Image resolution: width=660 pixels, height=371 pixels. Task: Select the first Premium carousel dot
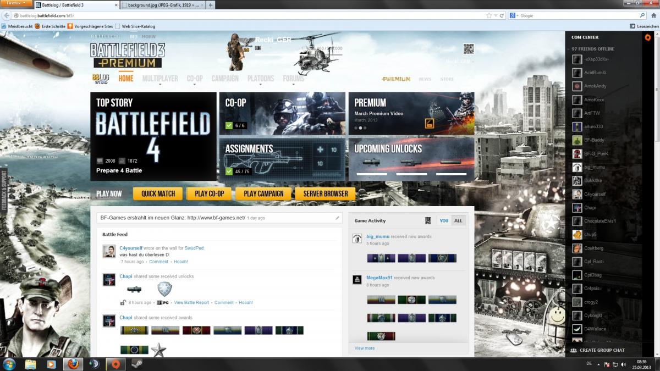click(356, 128)
